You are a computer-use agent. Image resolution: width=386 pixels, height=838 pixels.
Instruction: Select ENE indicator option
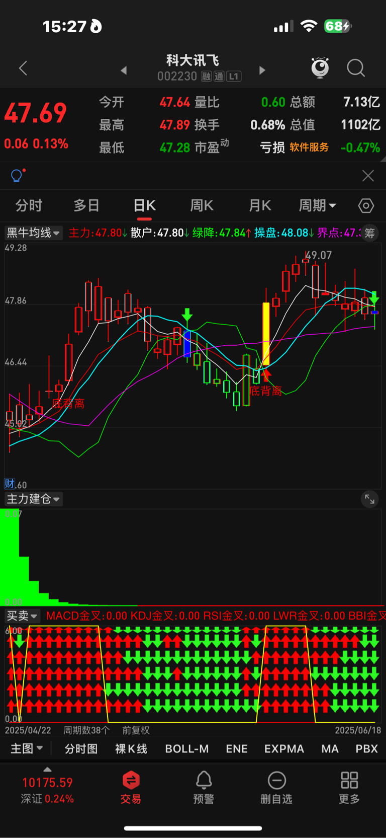237,749
